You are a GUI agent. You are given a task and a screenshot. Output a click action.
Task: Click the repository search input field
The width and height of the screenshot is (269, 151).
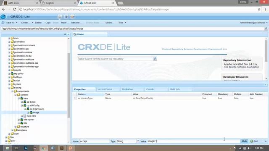[116, 59]
